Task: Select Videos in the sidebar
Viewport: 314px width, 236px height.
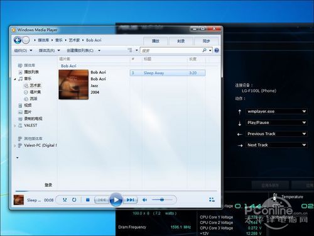Action: (x=25, y=105)
